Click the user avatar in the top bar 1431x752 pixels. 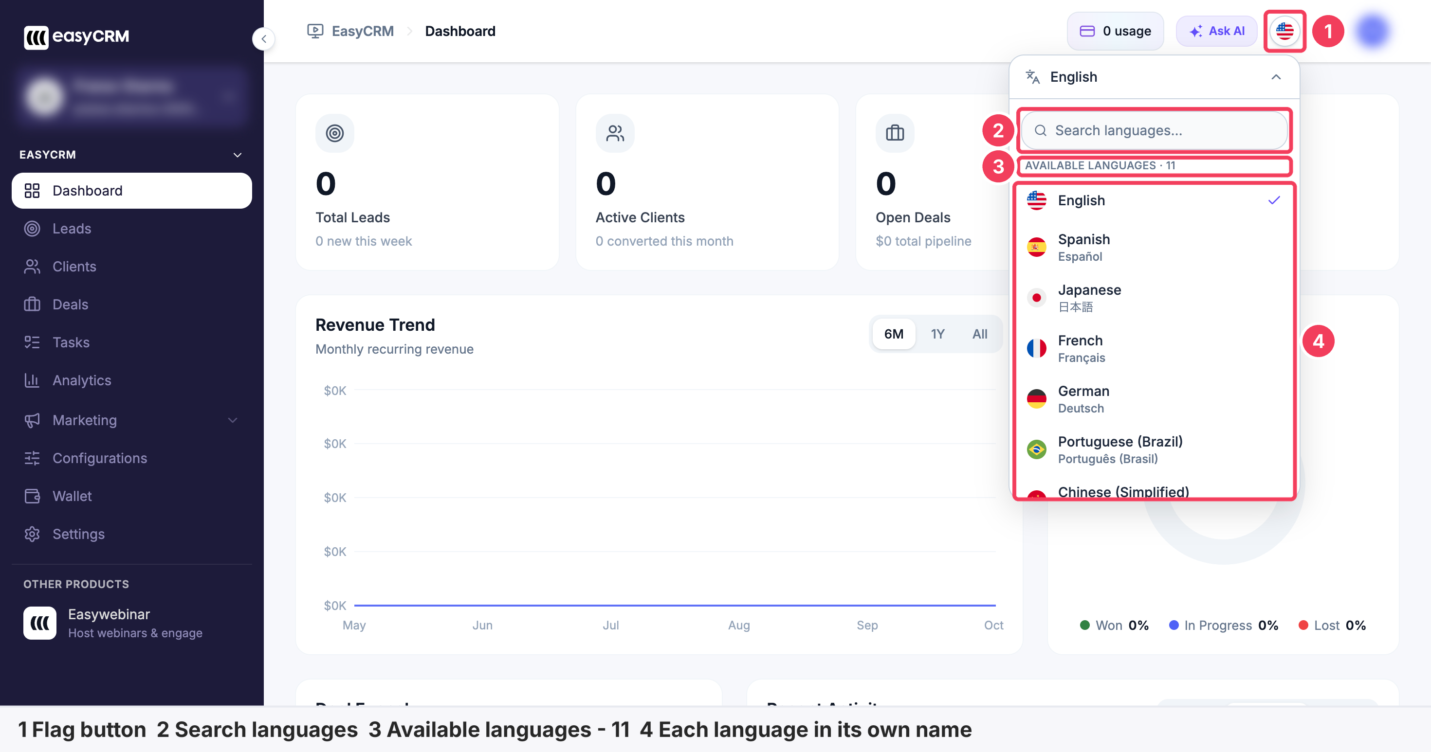click(x=1372, y=31)
